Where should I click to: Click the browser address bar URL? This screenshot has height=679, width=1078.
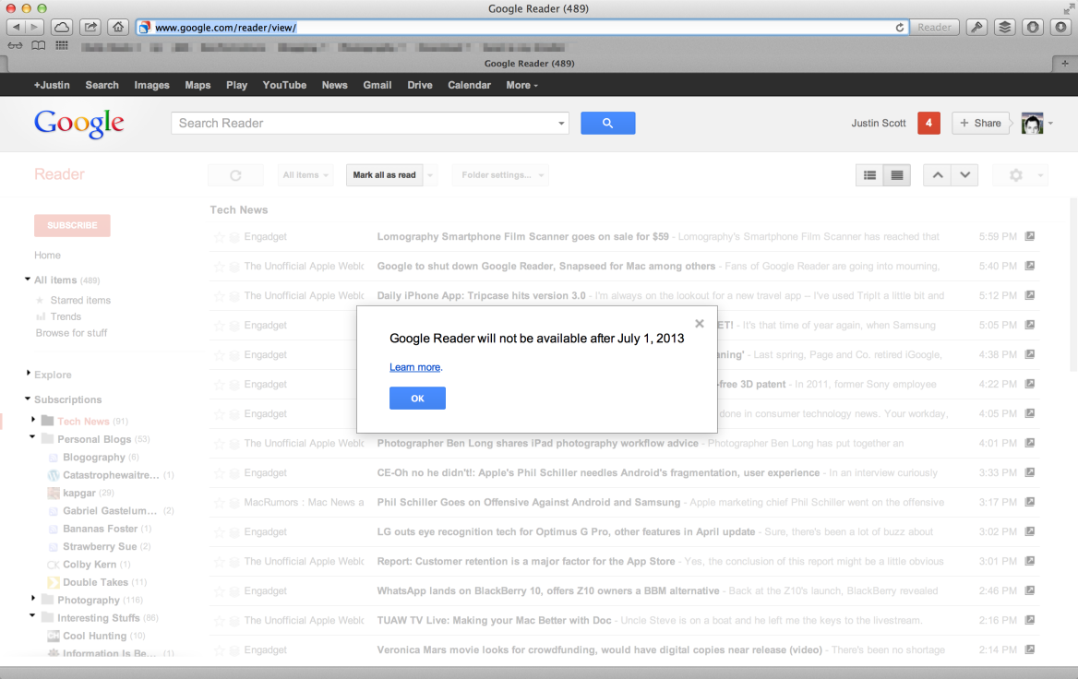click(225, 28)
